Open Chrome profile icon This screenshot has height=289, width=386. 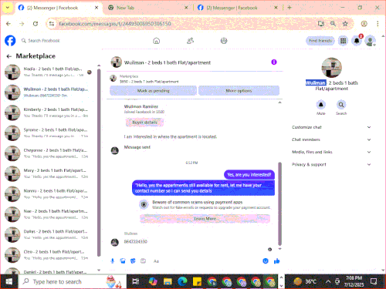pos(364,24)
